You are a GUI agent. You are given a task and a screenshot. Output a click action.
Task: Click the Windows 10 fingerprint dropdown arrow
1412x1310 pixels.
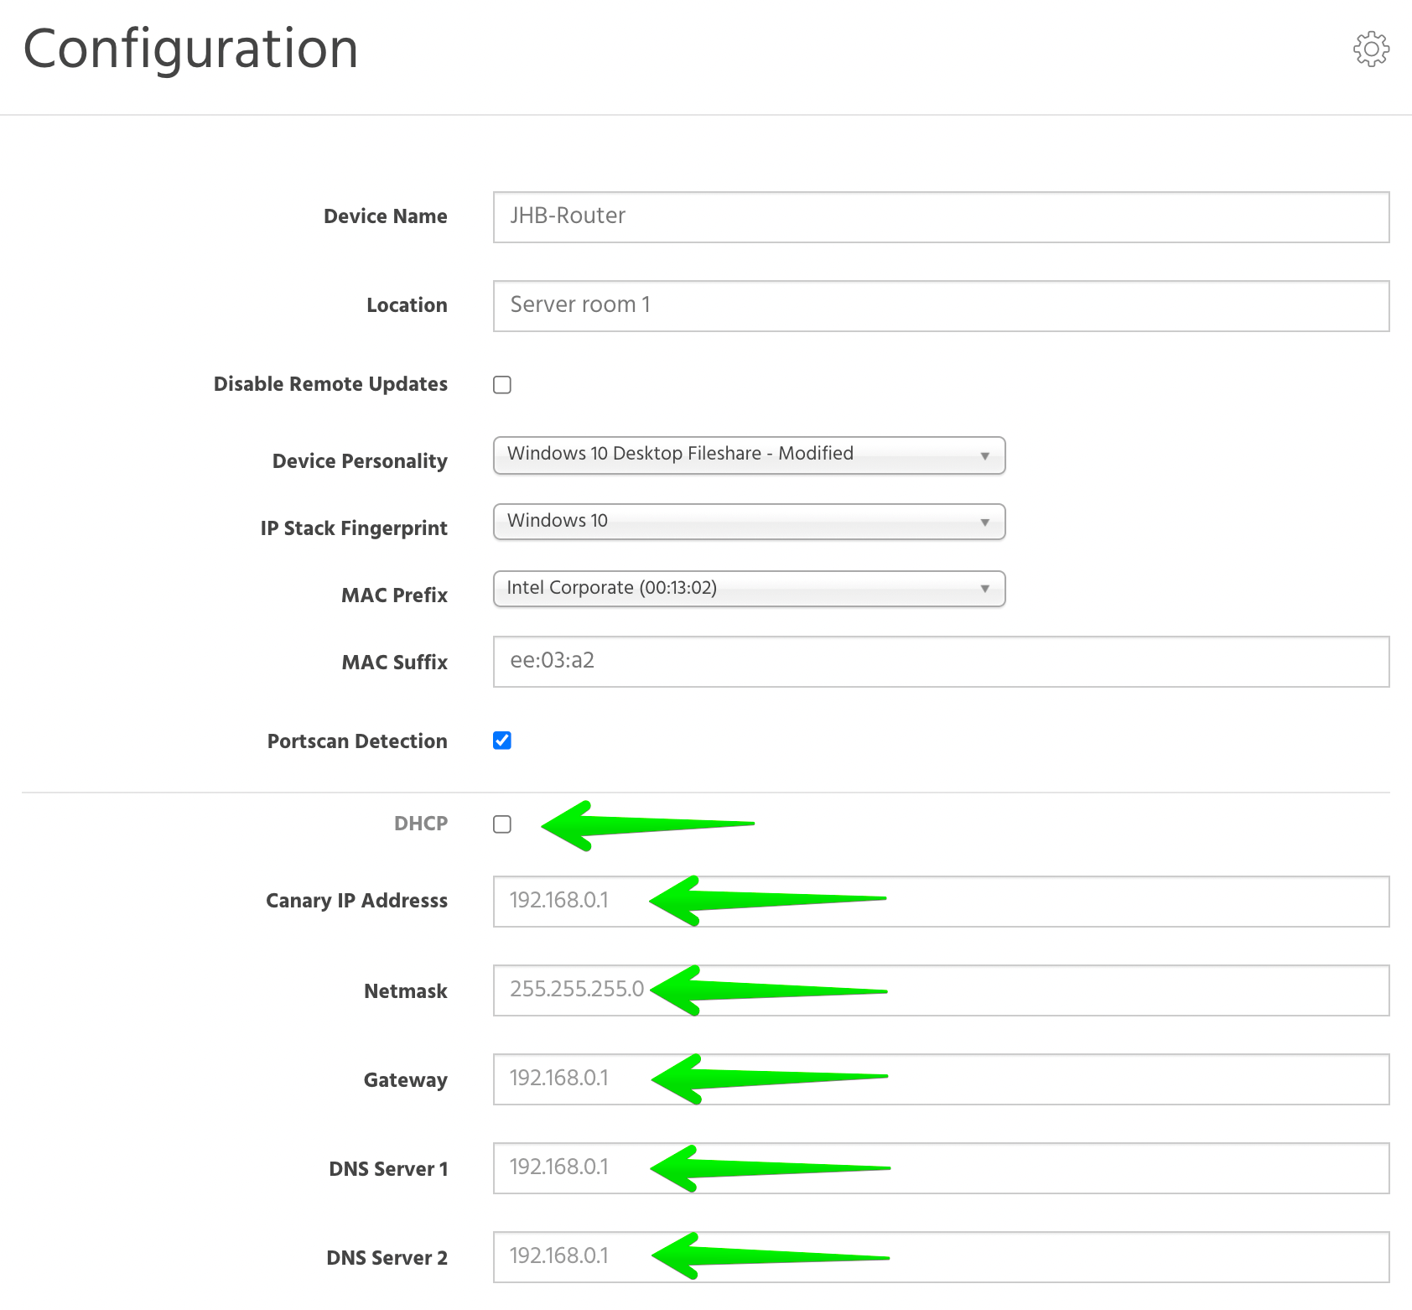pos(984,521)
